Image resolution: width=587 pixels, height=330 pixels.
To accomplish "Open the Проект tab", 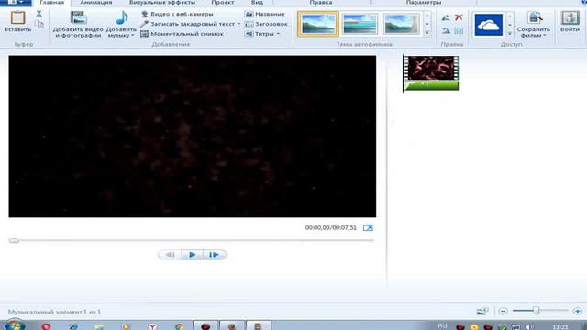I will pos(223,2).
